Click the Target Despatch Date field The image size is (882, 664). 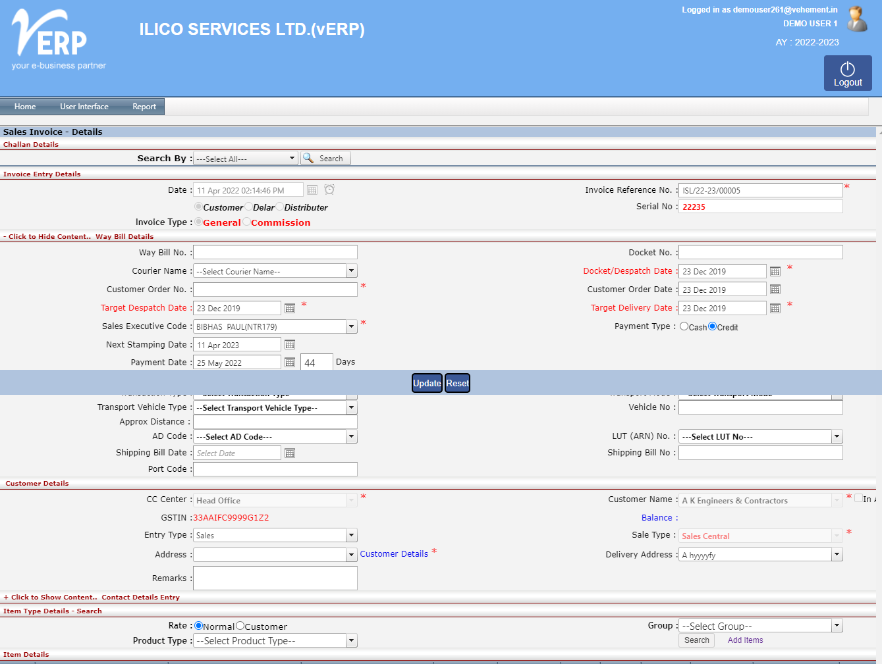click(x=237, y=308)
